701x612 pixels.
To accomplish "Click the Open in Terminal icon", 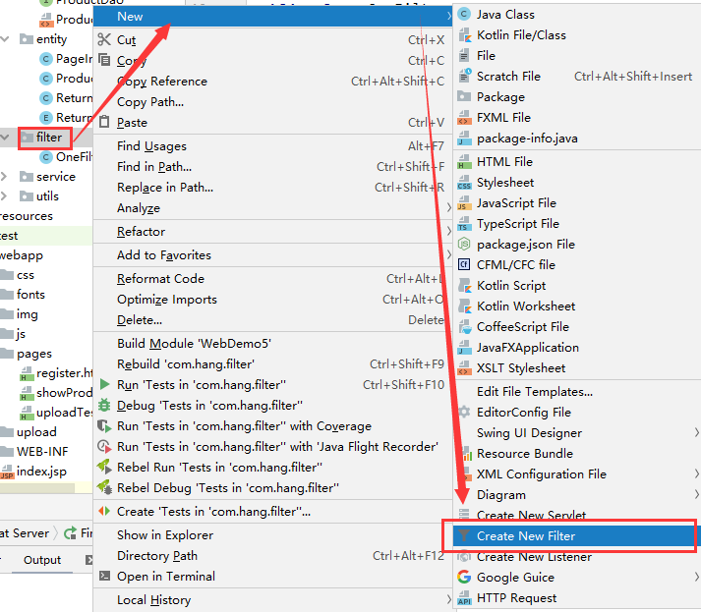I will point(104,576).
